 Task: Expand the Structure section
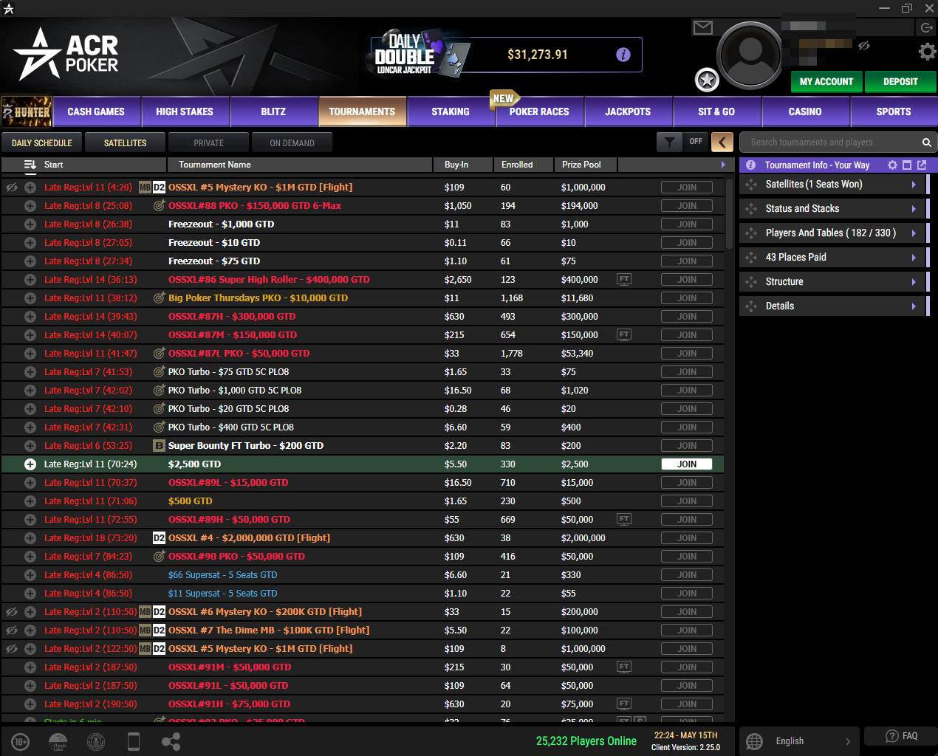[x=833, y=282]
